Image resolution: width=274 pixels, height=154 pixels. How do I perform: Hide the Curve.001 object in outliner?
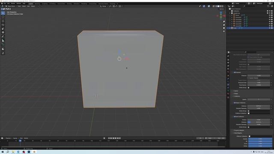(x=270, y=18)
